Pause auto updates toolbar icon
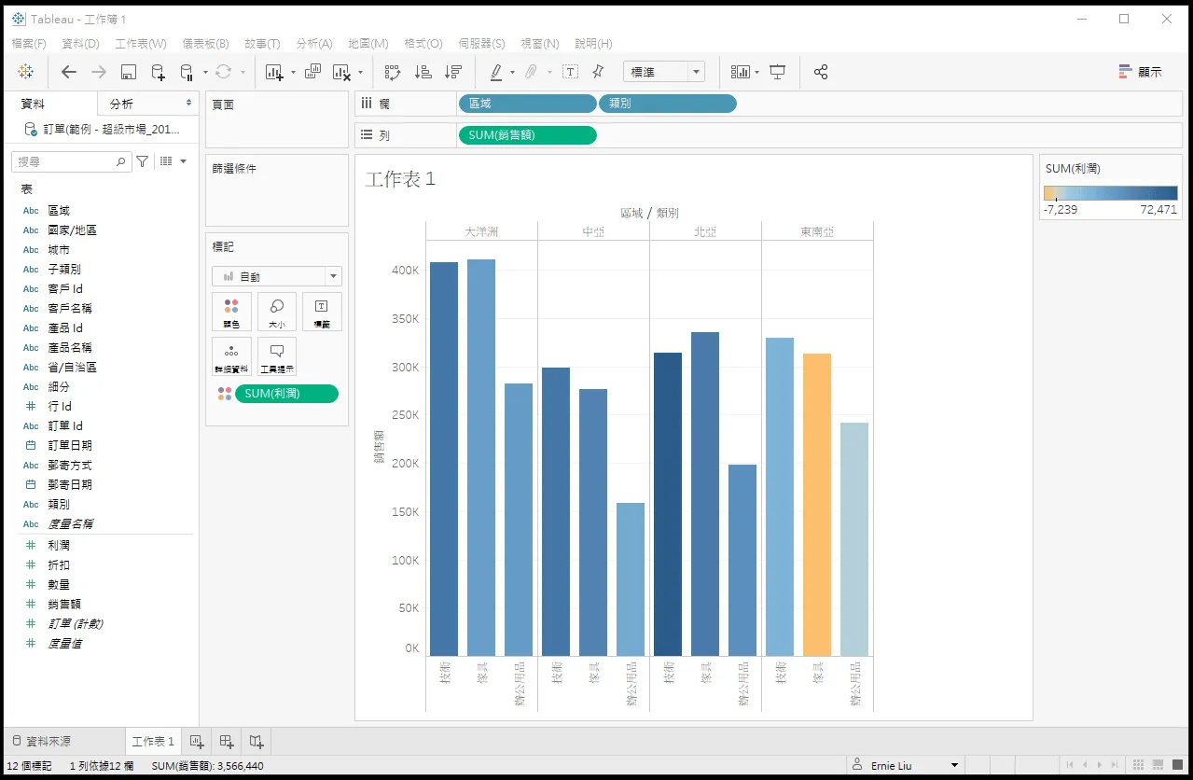 [186, 72]
